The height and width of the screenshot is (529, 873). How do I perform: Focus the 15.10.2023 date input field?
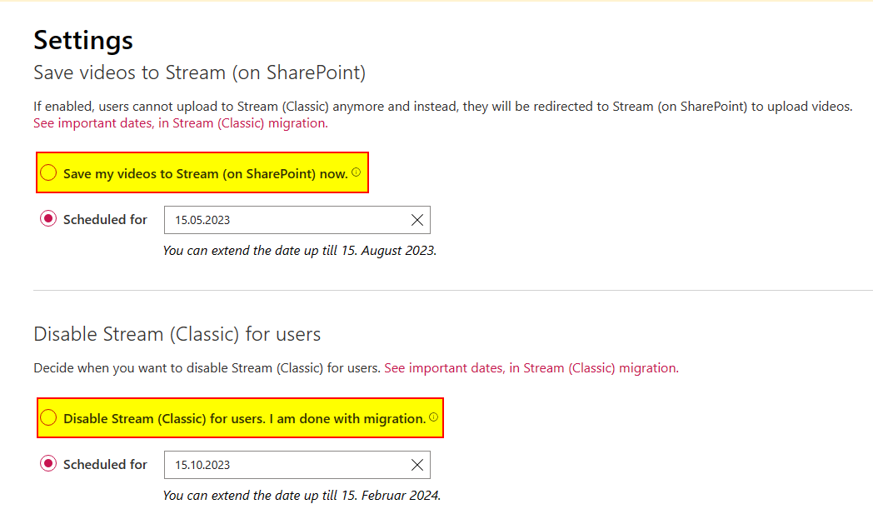tap(283, 465)
